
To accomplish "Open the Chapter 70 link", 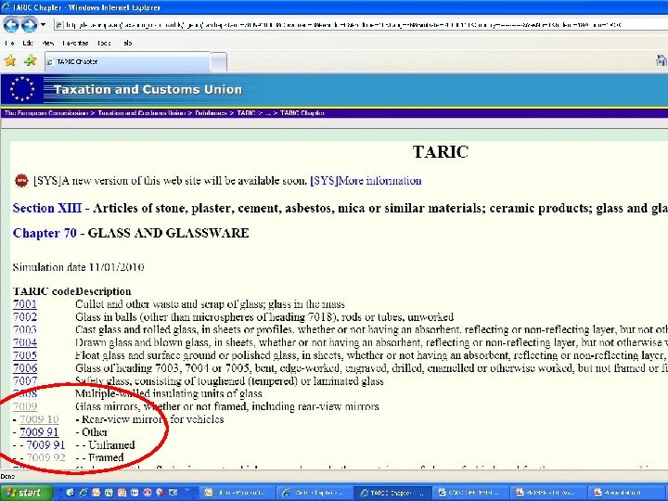I will (x=45, y=233).
